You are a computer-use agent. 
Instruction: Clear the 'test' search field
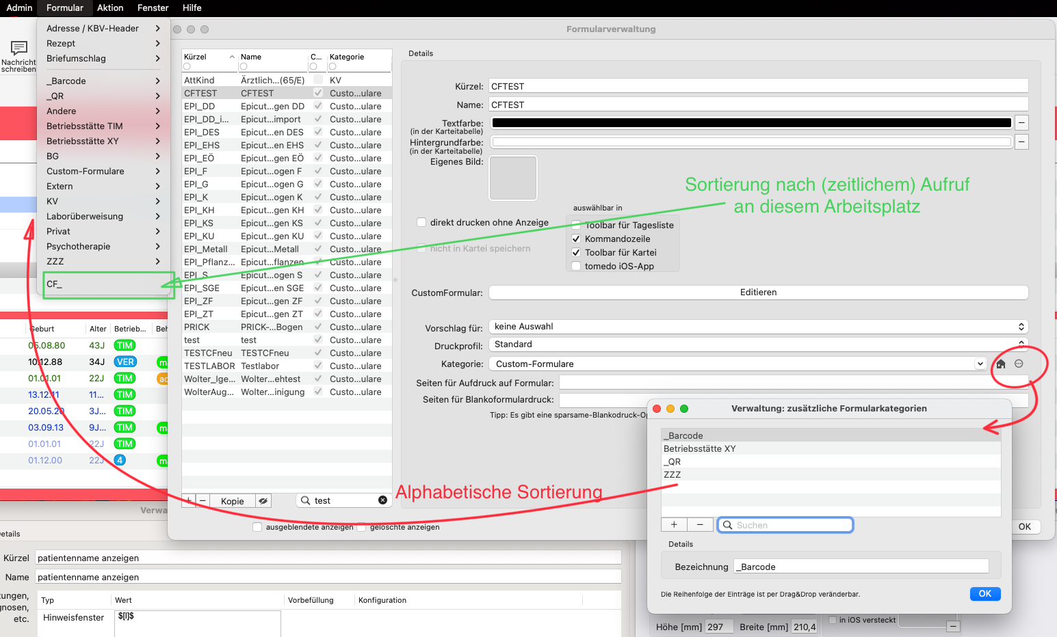click(382, 500)
